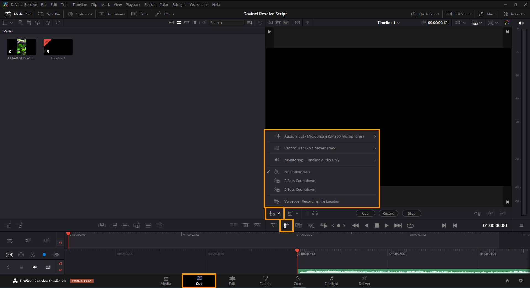Click the Split Clip scissors icon
530x288 pixels.
coord(33,255)
